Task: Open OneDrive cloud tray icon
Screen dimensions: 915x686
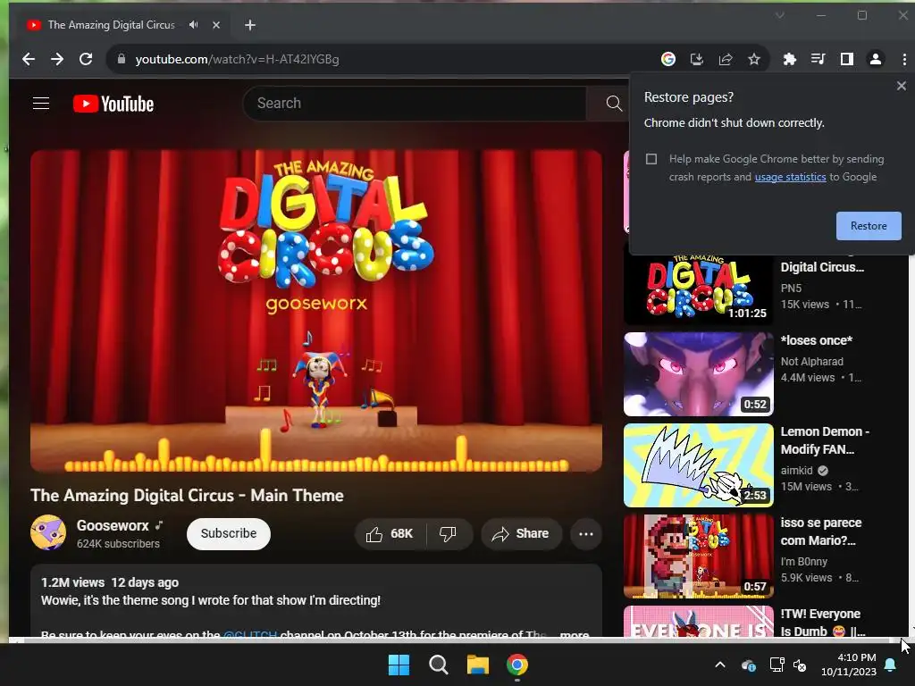Action: click(x=748, y=665)
